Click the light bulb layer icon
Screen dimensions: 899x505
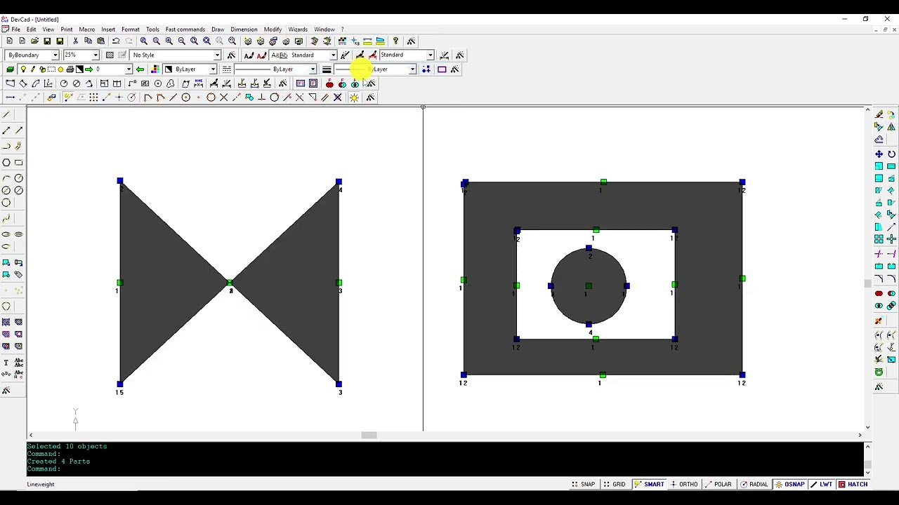click(22, 69)
